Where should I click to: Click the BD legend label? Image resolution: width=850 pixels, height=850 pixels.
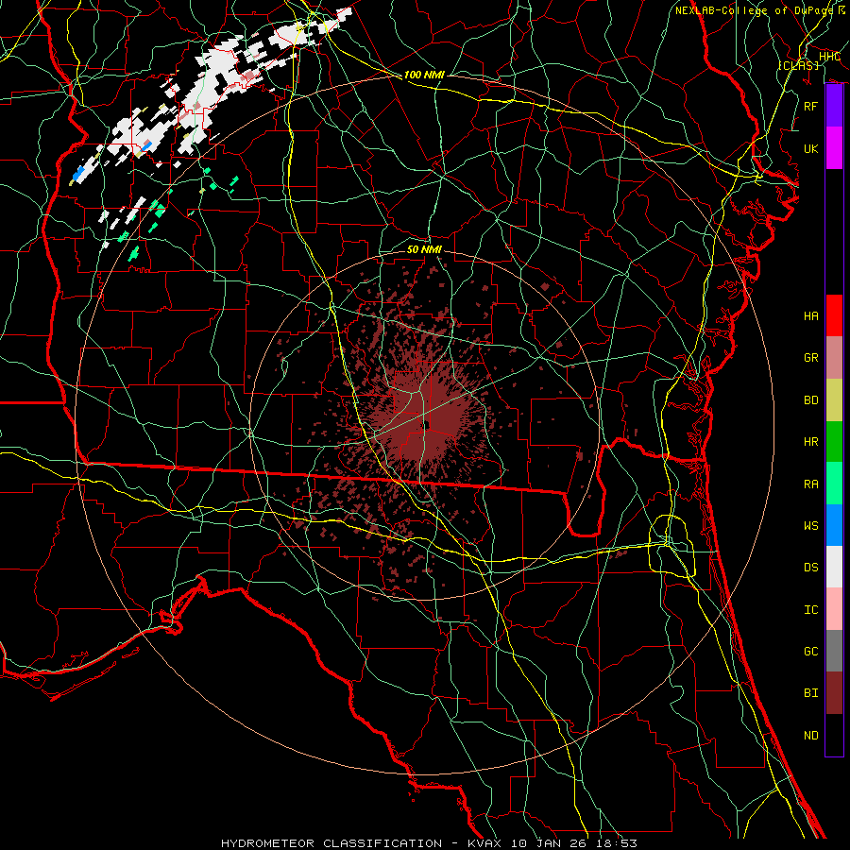(x=811, y=400)
